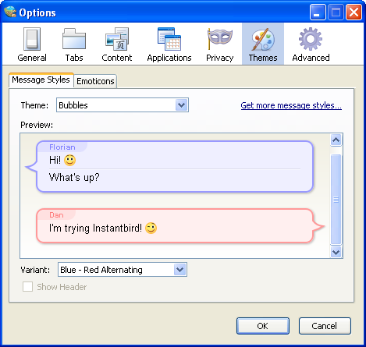Viewport: 366px width, 347px height.
Task: Confirm with the OK button
Action: 263,326
